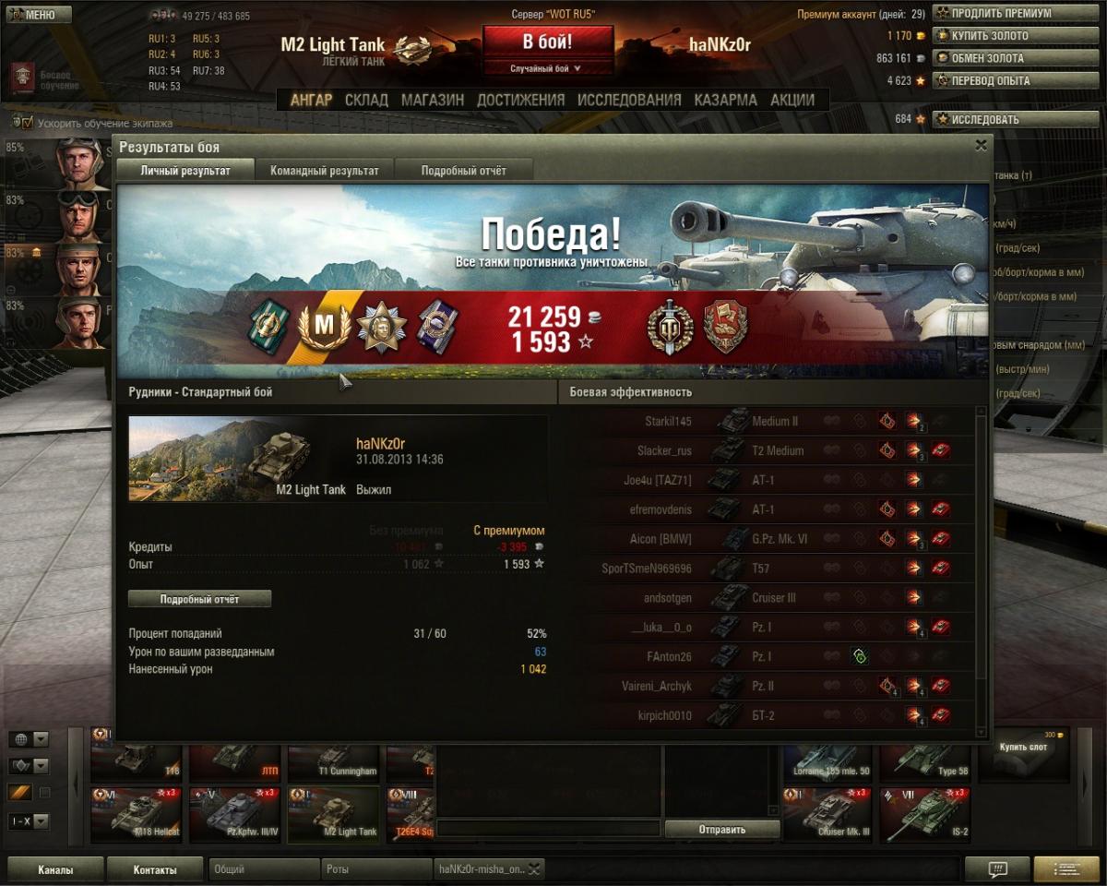Expand the tier I-X filter dropdown
This screenshot has height=886, width=1107.
tap(41, 820)
